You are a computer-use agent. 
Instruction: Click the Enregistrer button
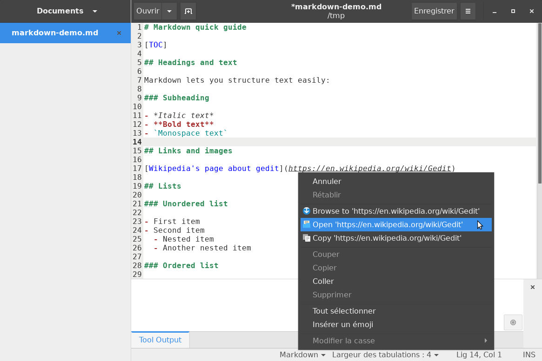434,11
